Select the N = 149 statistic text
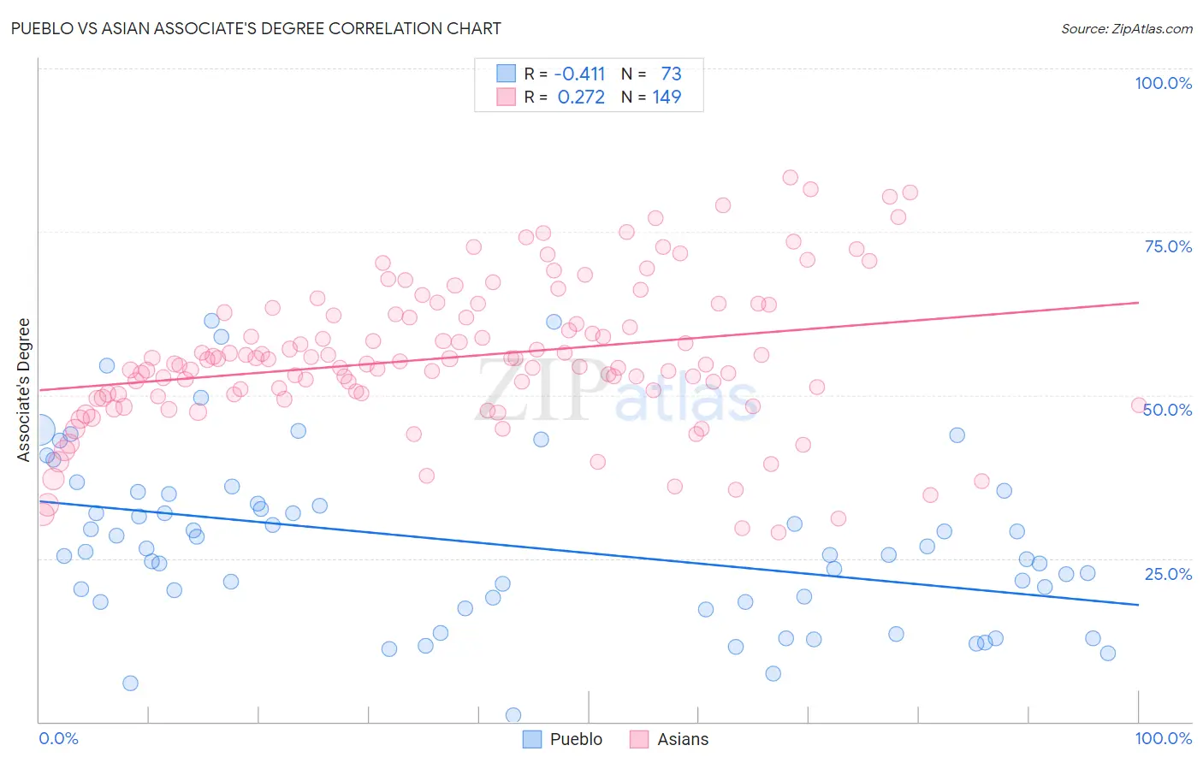This screenshot has width=1203, height=763. (x=651, y=97)
